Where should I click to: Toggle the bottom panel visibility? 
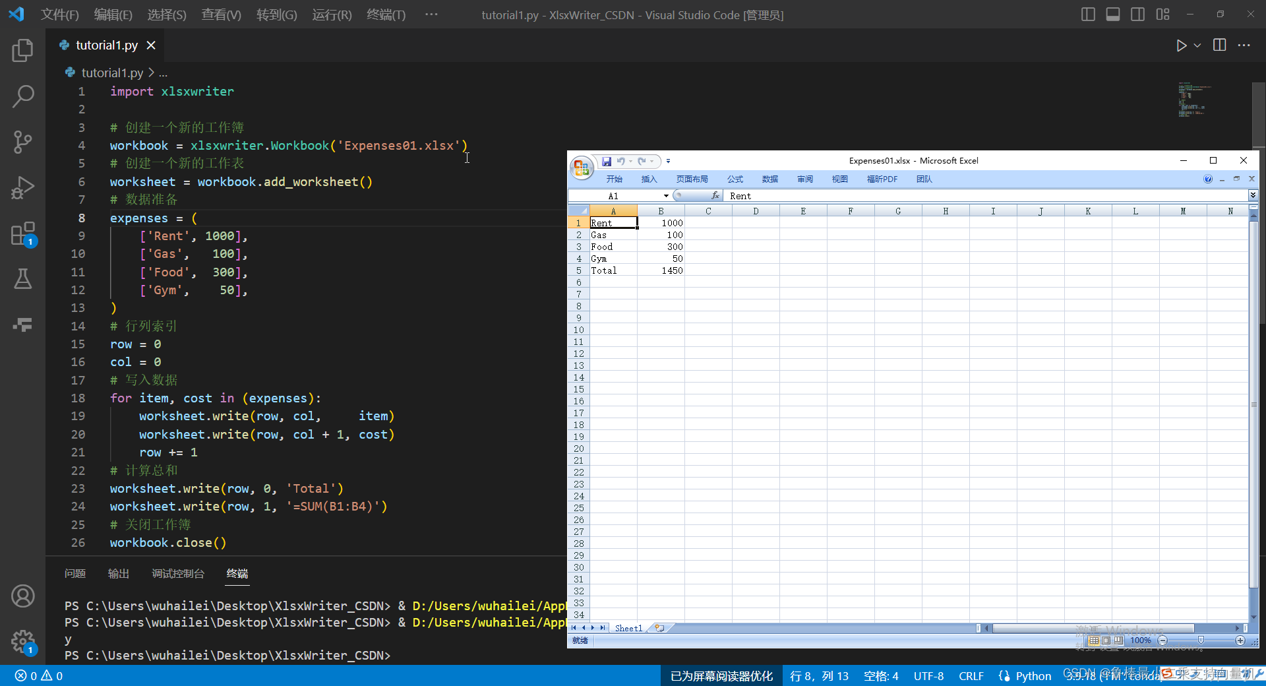(1113, 14)
